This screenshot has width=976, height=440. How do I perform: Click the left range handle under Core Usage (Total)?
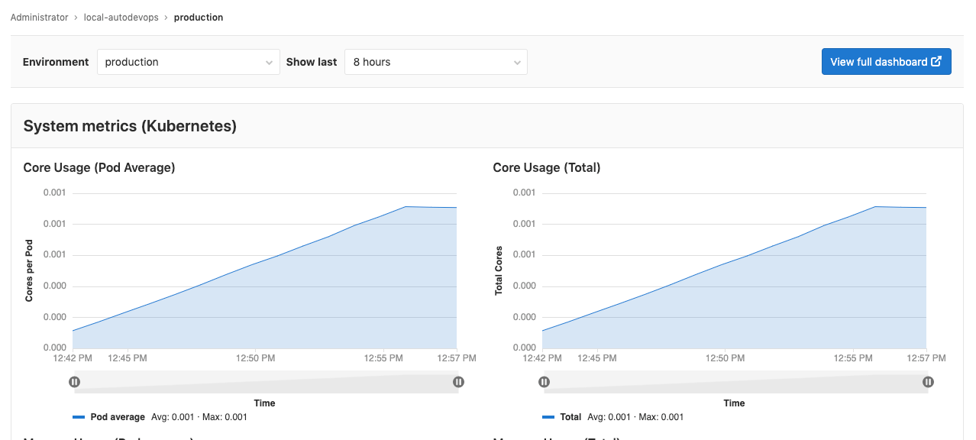[544, 380]
